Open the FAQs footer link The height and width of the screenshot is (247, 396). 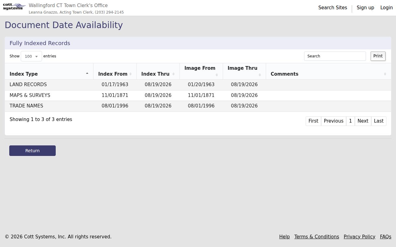385,237
